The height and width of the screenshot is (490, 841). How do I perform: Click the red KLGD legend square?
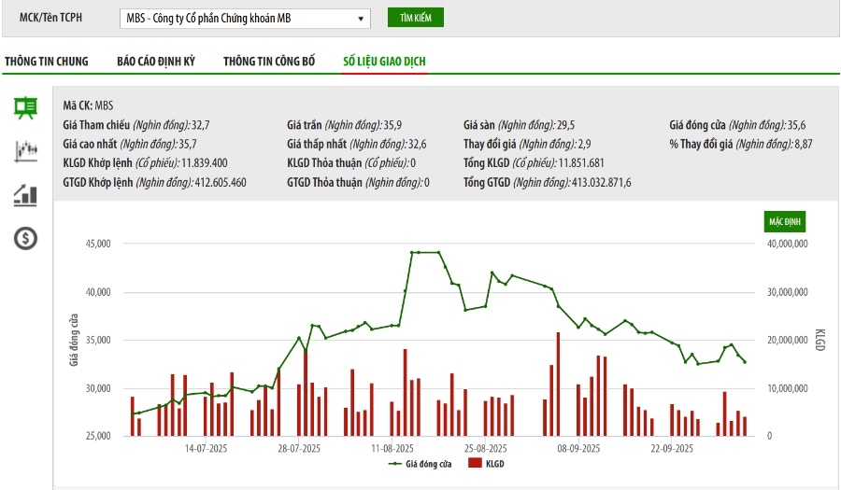click(474, 463)
